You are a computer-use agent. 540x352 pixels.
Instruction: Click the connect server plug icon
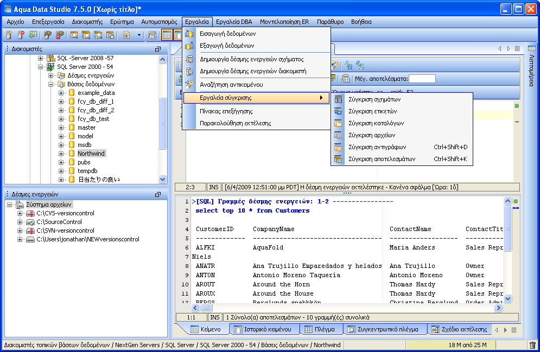(48, 35)
